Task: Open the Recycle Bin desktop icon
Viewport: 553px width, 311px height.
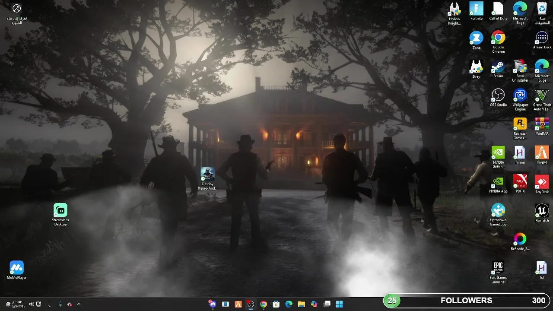Action: point(542,14)
